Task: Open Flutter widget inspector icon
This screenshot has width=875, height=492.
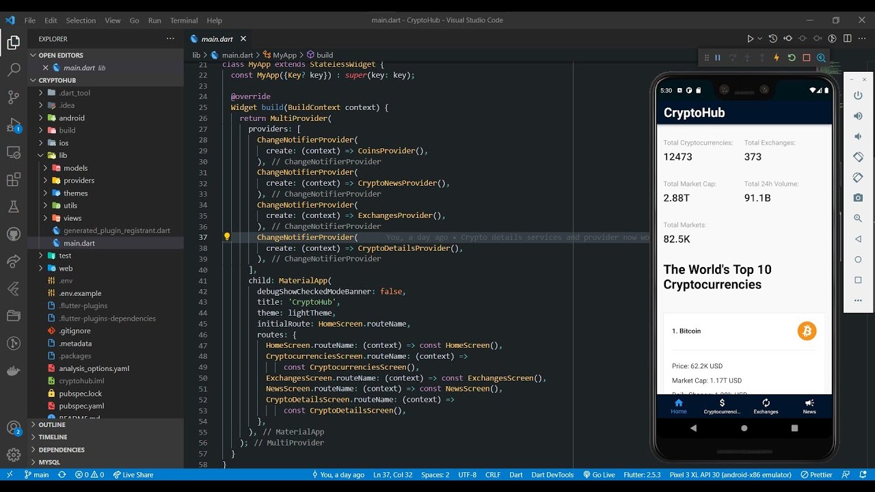Action: 822,58
